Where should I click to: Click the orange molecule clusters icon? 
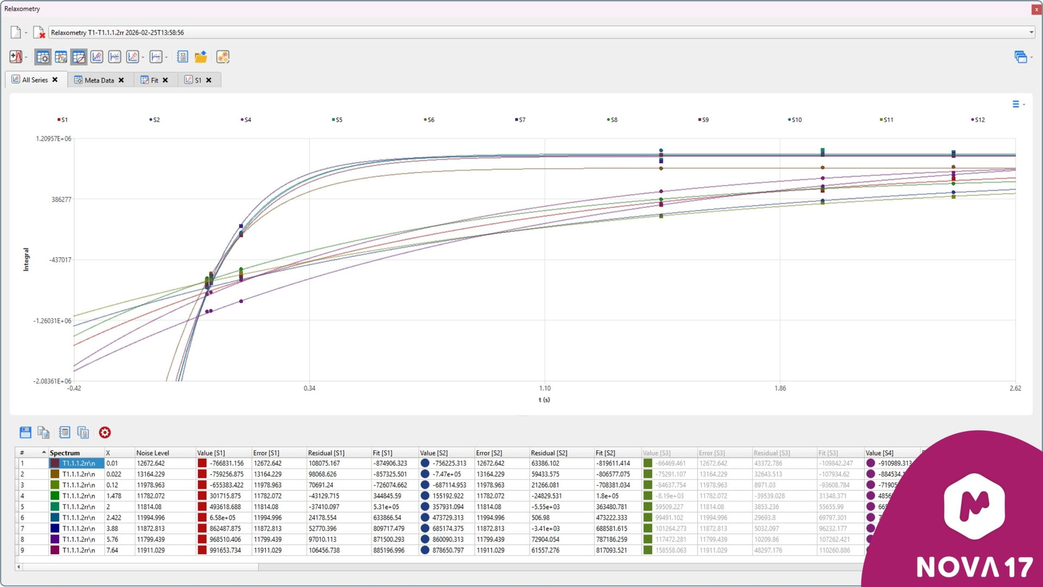point(223,56)
